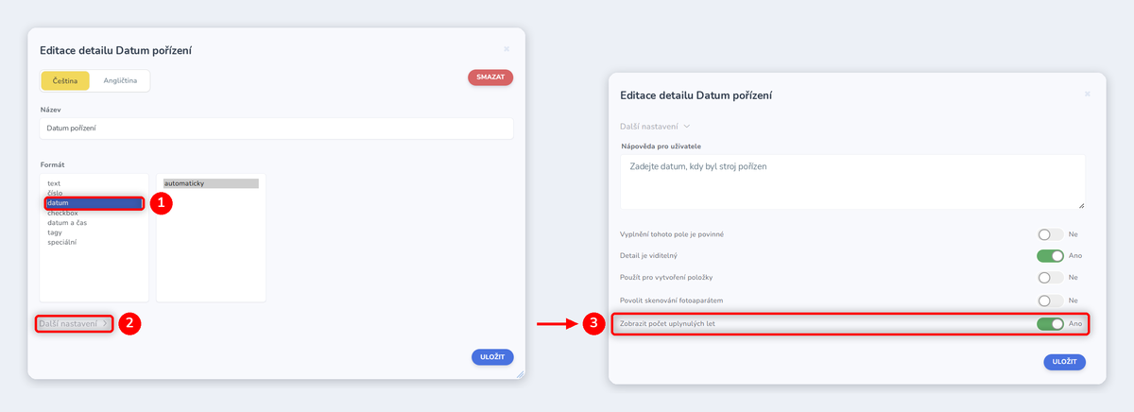The height and width of the screenshot is (412, 1134).
Task: Select the 'datum' format option
Action: [94, 202]
